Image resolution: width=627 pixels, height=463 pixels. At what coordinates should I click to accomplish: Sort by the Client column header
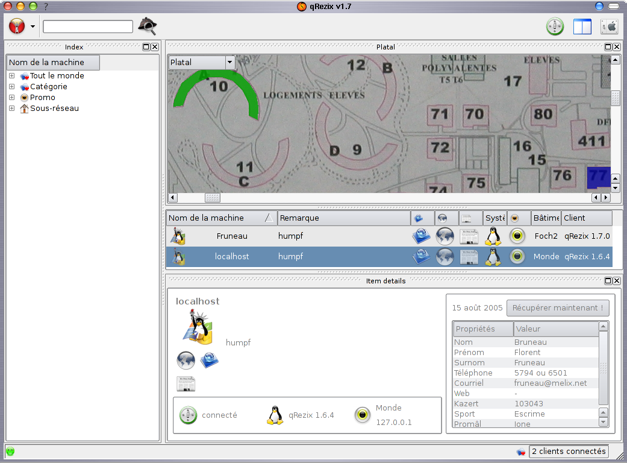(x=587, y=218)
